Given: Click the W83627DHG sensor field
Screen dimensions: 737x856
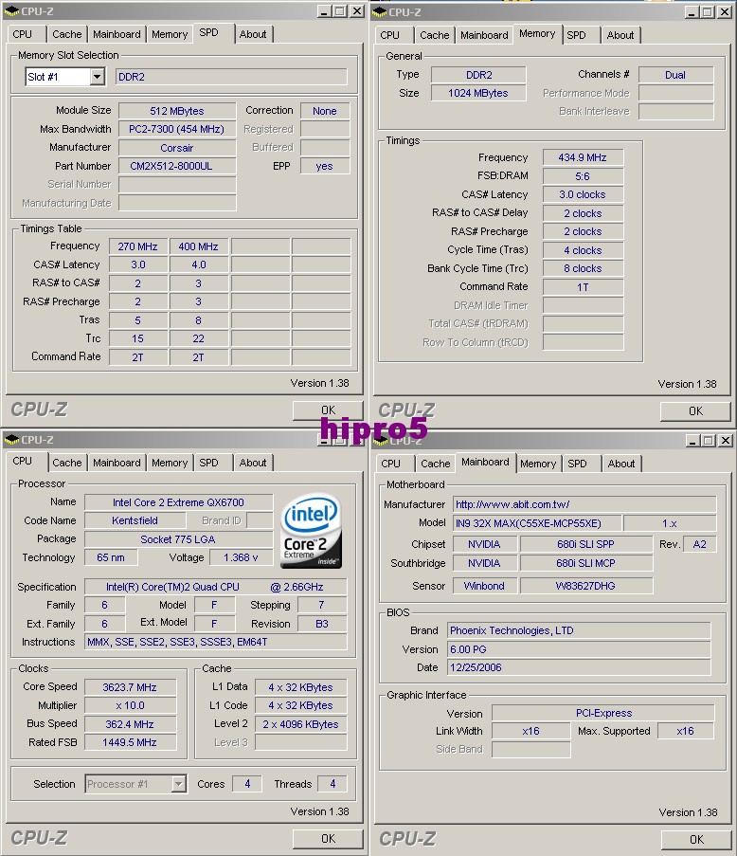Looking at the screenshot, I should pos(586,587).
